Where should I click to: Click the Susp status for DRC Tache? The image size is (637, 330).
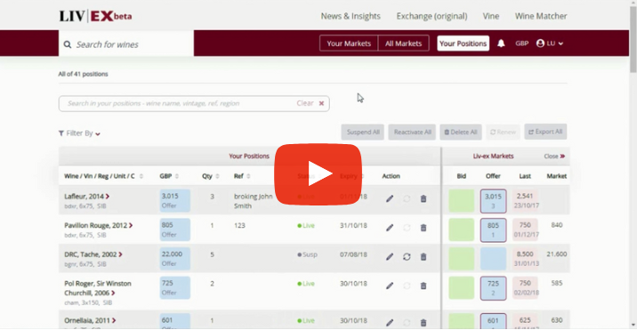(x=308, y=254)
